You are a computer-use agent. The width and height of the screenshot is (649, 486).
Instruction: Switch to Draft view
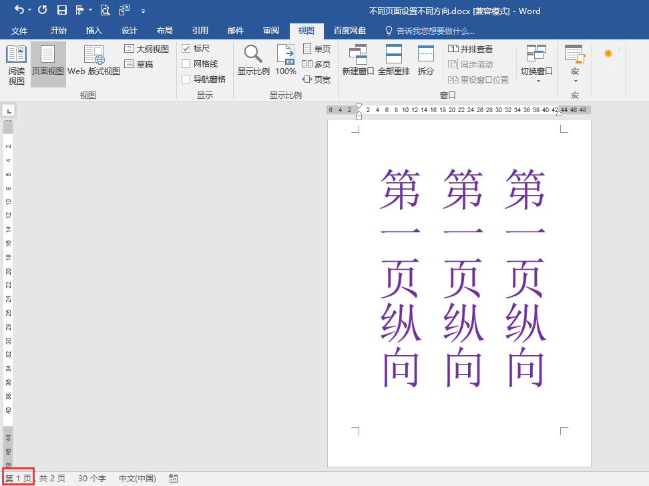tap(139, 64)
